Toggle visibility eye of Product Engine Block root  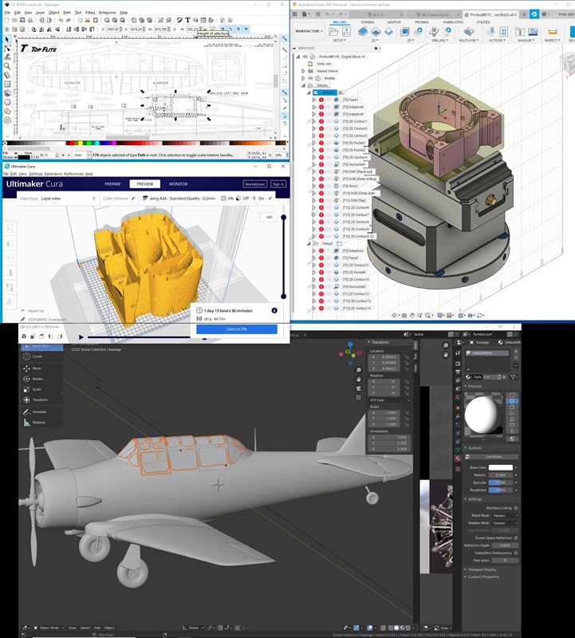(305, 57)
